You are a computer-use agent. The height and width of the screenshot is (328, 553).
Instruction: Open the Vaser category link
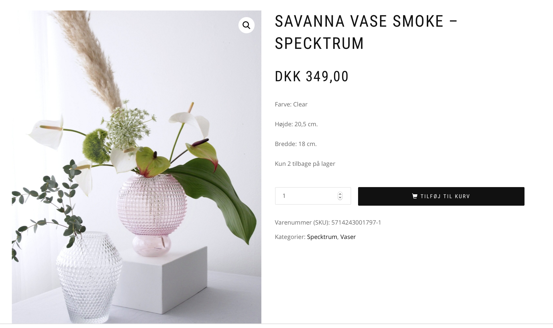348,237
